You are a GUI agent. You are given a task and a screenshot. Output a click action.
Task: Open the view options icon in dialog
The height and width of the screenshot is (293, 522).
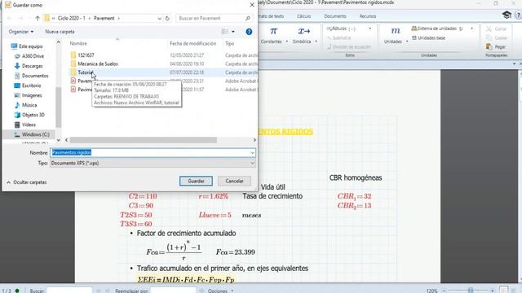tap(225, 32)
